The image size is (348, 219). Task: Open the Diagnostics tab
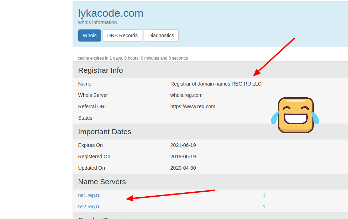tap(161, 35)
